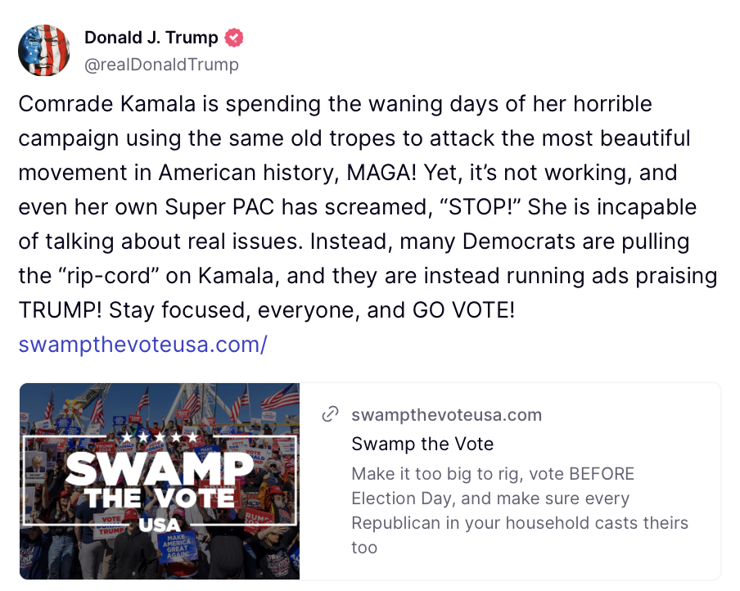Click the post text starting Comrade Kamala

click(368, 207)
